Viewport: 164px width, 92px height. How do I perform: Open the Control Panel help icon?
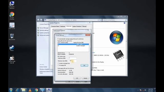tap(125, 23)
